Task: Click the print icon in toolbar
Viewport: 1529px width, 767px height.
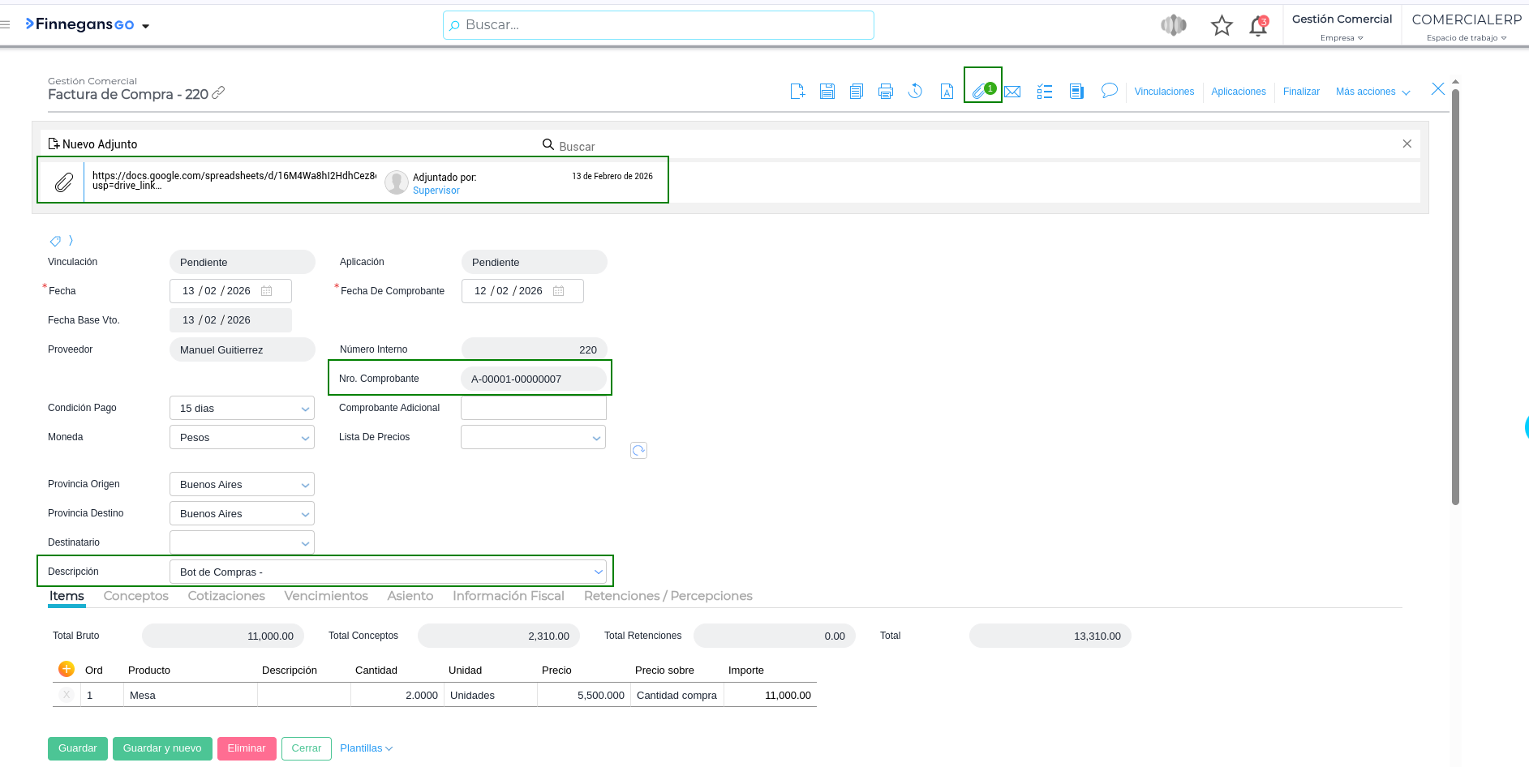Action: pyautogui.click(x=886, y=92)
